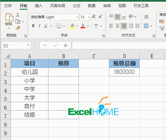Toggle Align Left
Image resolution: width=166 pixels, height=140 pixels.
point(111,26)
